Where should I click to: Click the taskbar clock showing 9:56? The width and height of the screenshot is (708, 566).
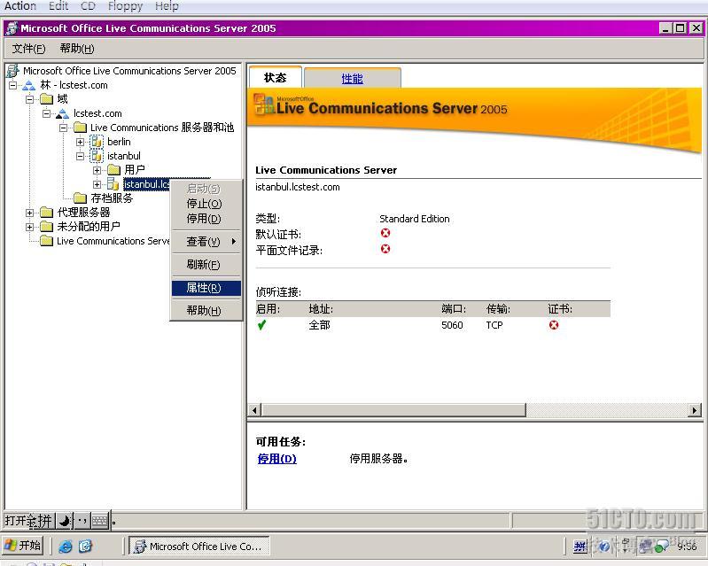pyautogui.click(x=687, y=547)
